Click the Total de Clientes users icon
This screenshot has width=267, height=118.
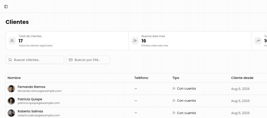tap(12, 41)
